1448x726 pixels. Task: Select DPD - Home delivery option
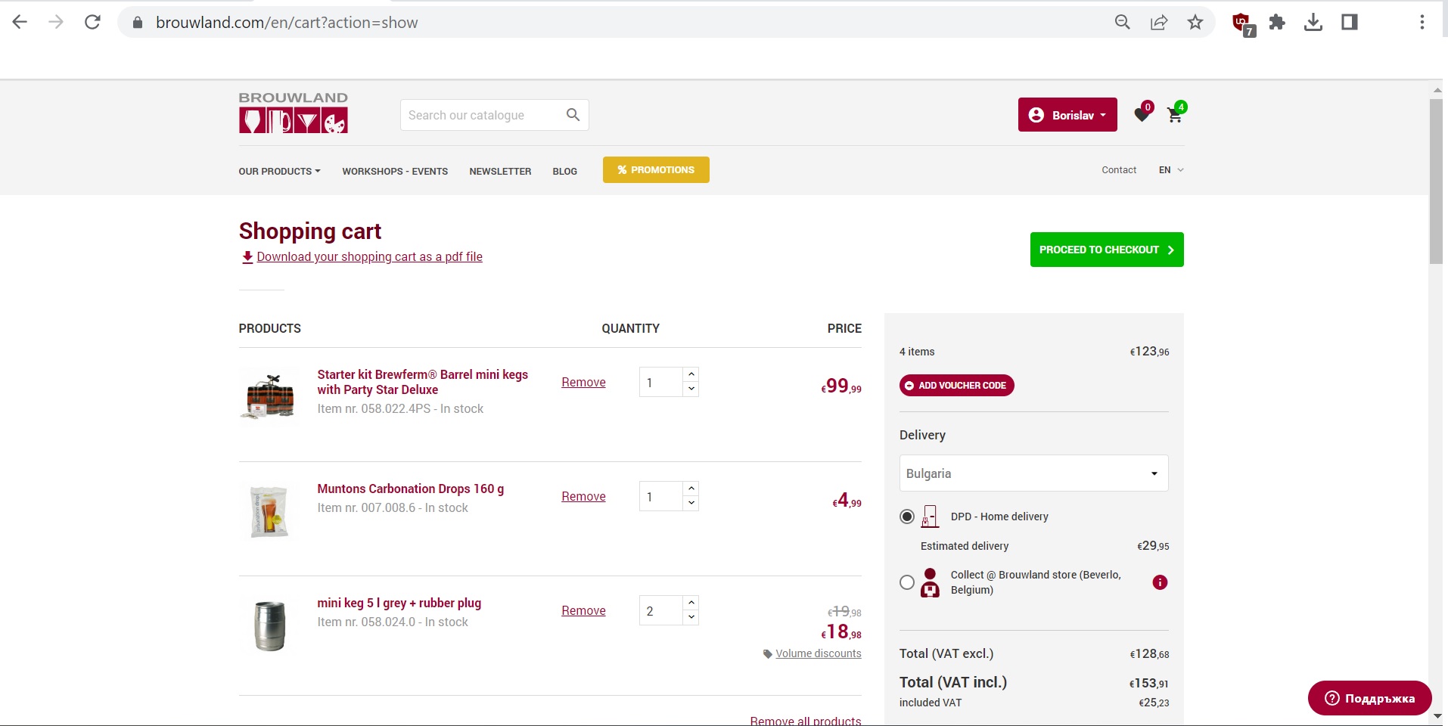(907, 517)
